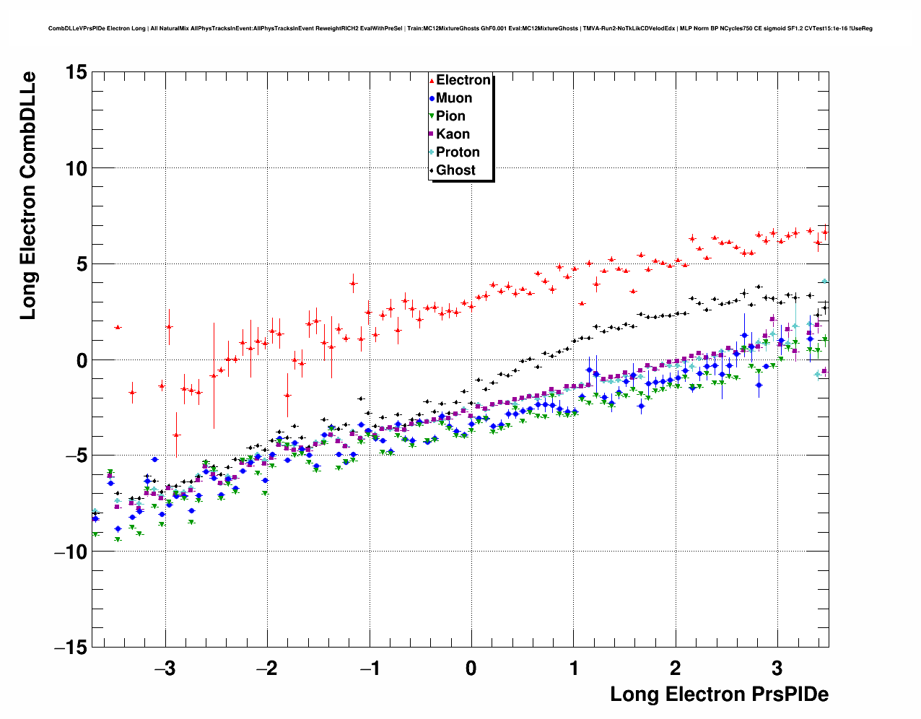
Task: Click the X-axis label 1
Action: [574, 668]
